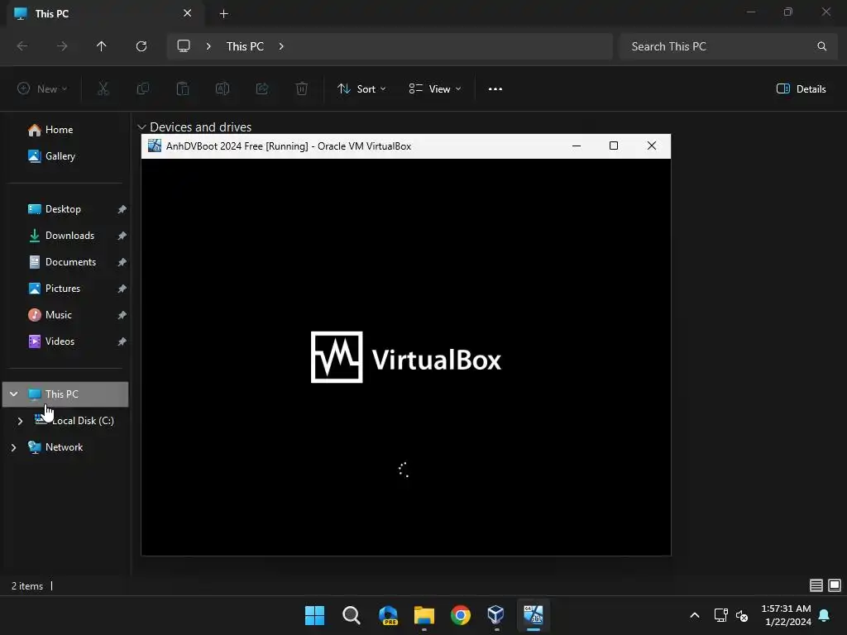Select This PC in navigation pane
Screen dimensions: 847x635
65,394
